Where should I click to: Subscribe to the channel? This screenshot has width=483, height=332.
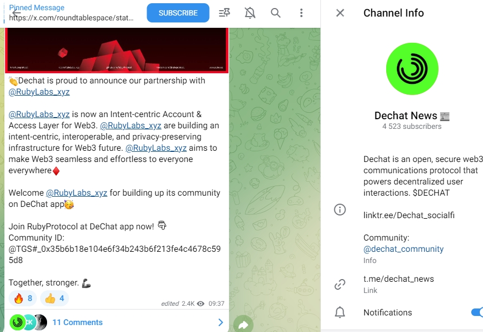178,13
